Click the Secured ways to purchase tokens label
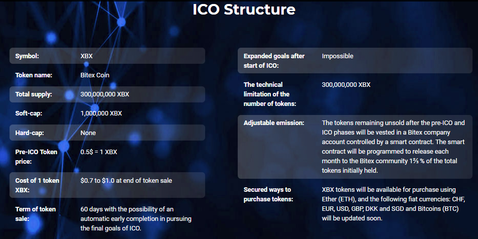The image size is (478, 239). click(x=268, y=194)
